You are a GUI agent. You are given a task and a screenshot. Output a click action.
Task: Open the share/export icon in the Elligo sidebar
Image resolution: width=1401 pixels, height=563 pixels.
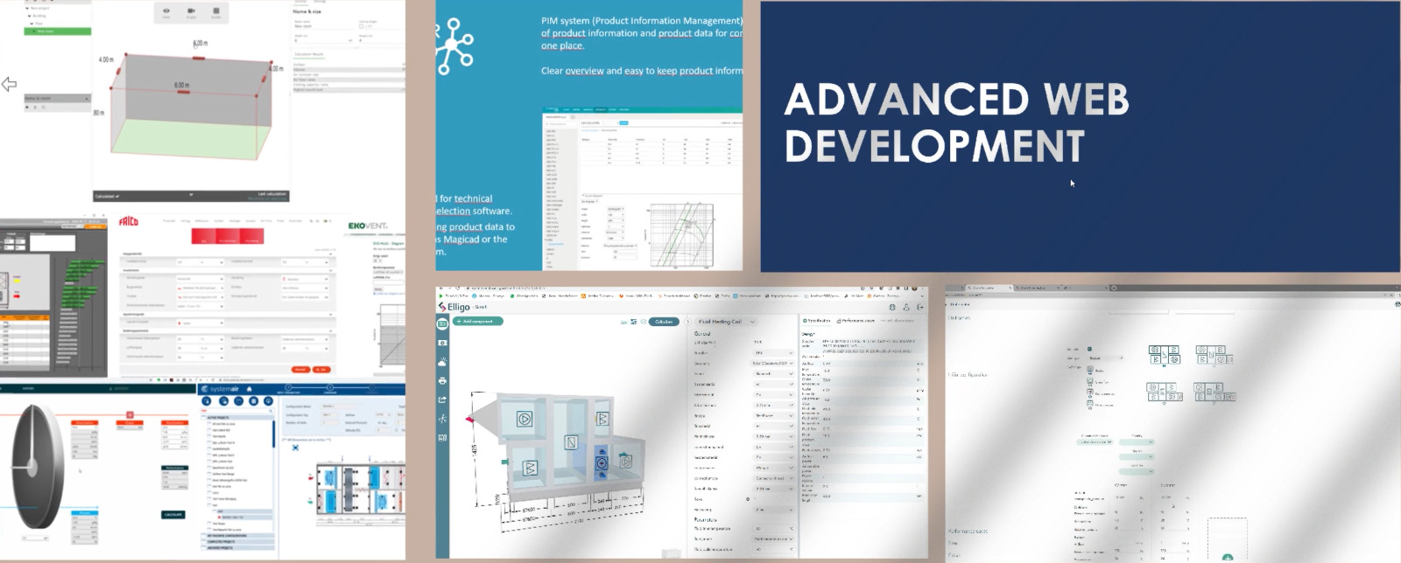(442, 400)
